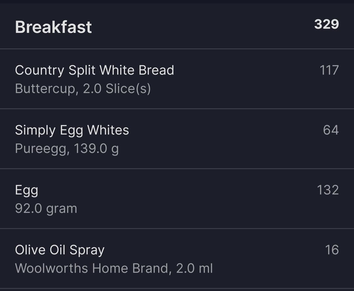Click the Buttercup brand name
Viewport: 354px width, 291px height.
tap(45, 89)
